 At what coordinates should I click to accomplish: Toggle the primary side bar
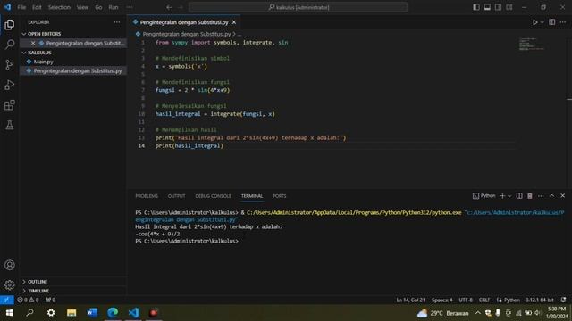coord(476,7)
